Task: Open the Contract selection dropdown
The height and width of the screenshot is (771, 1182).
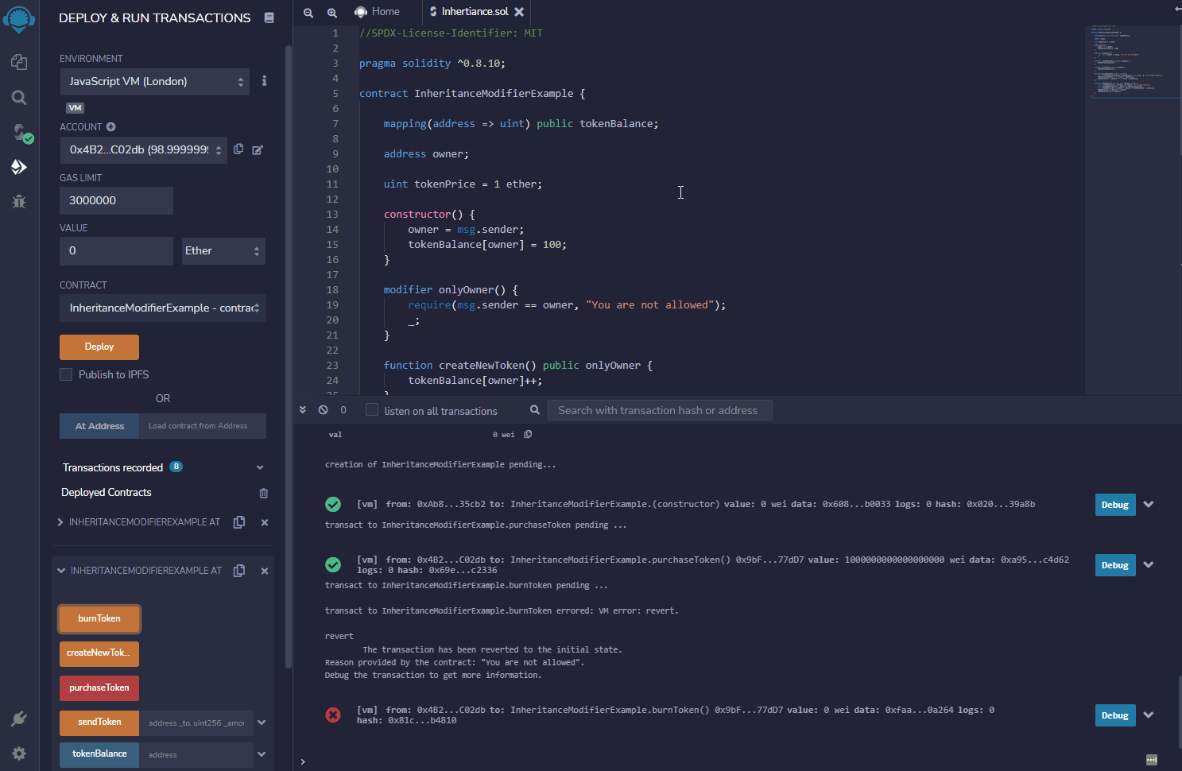Action: [x=163, y=308]
